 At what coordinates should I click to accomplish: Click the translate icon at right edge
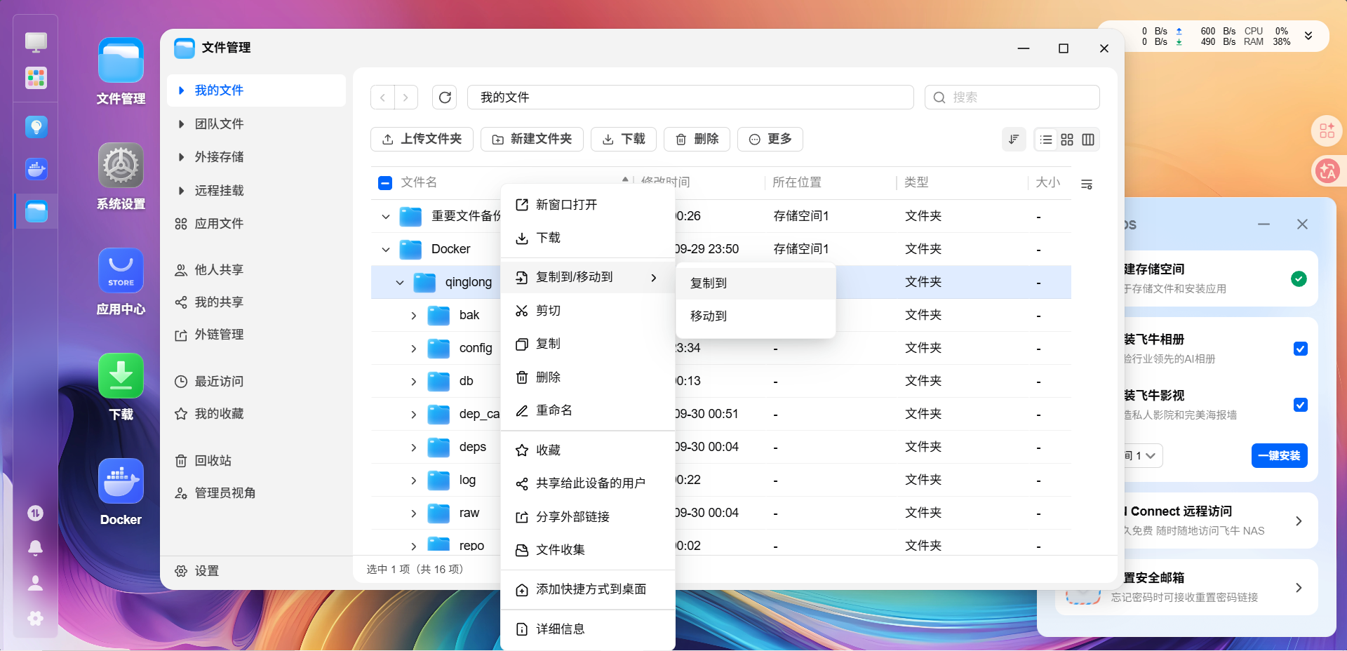(1327, 170)
